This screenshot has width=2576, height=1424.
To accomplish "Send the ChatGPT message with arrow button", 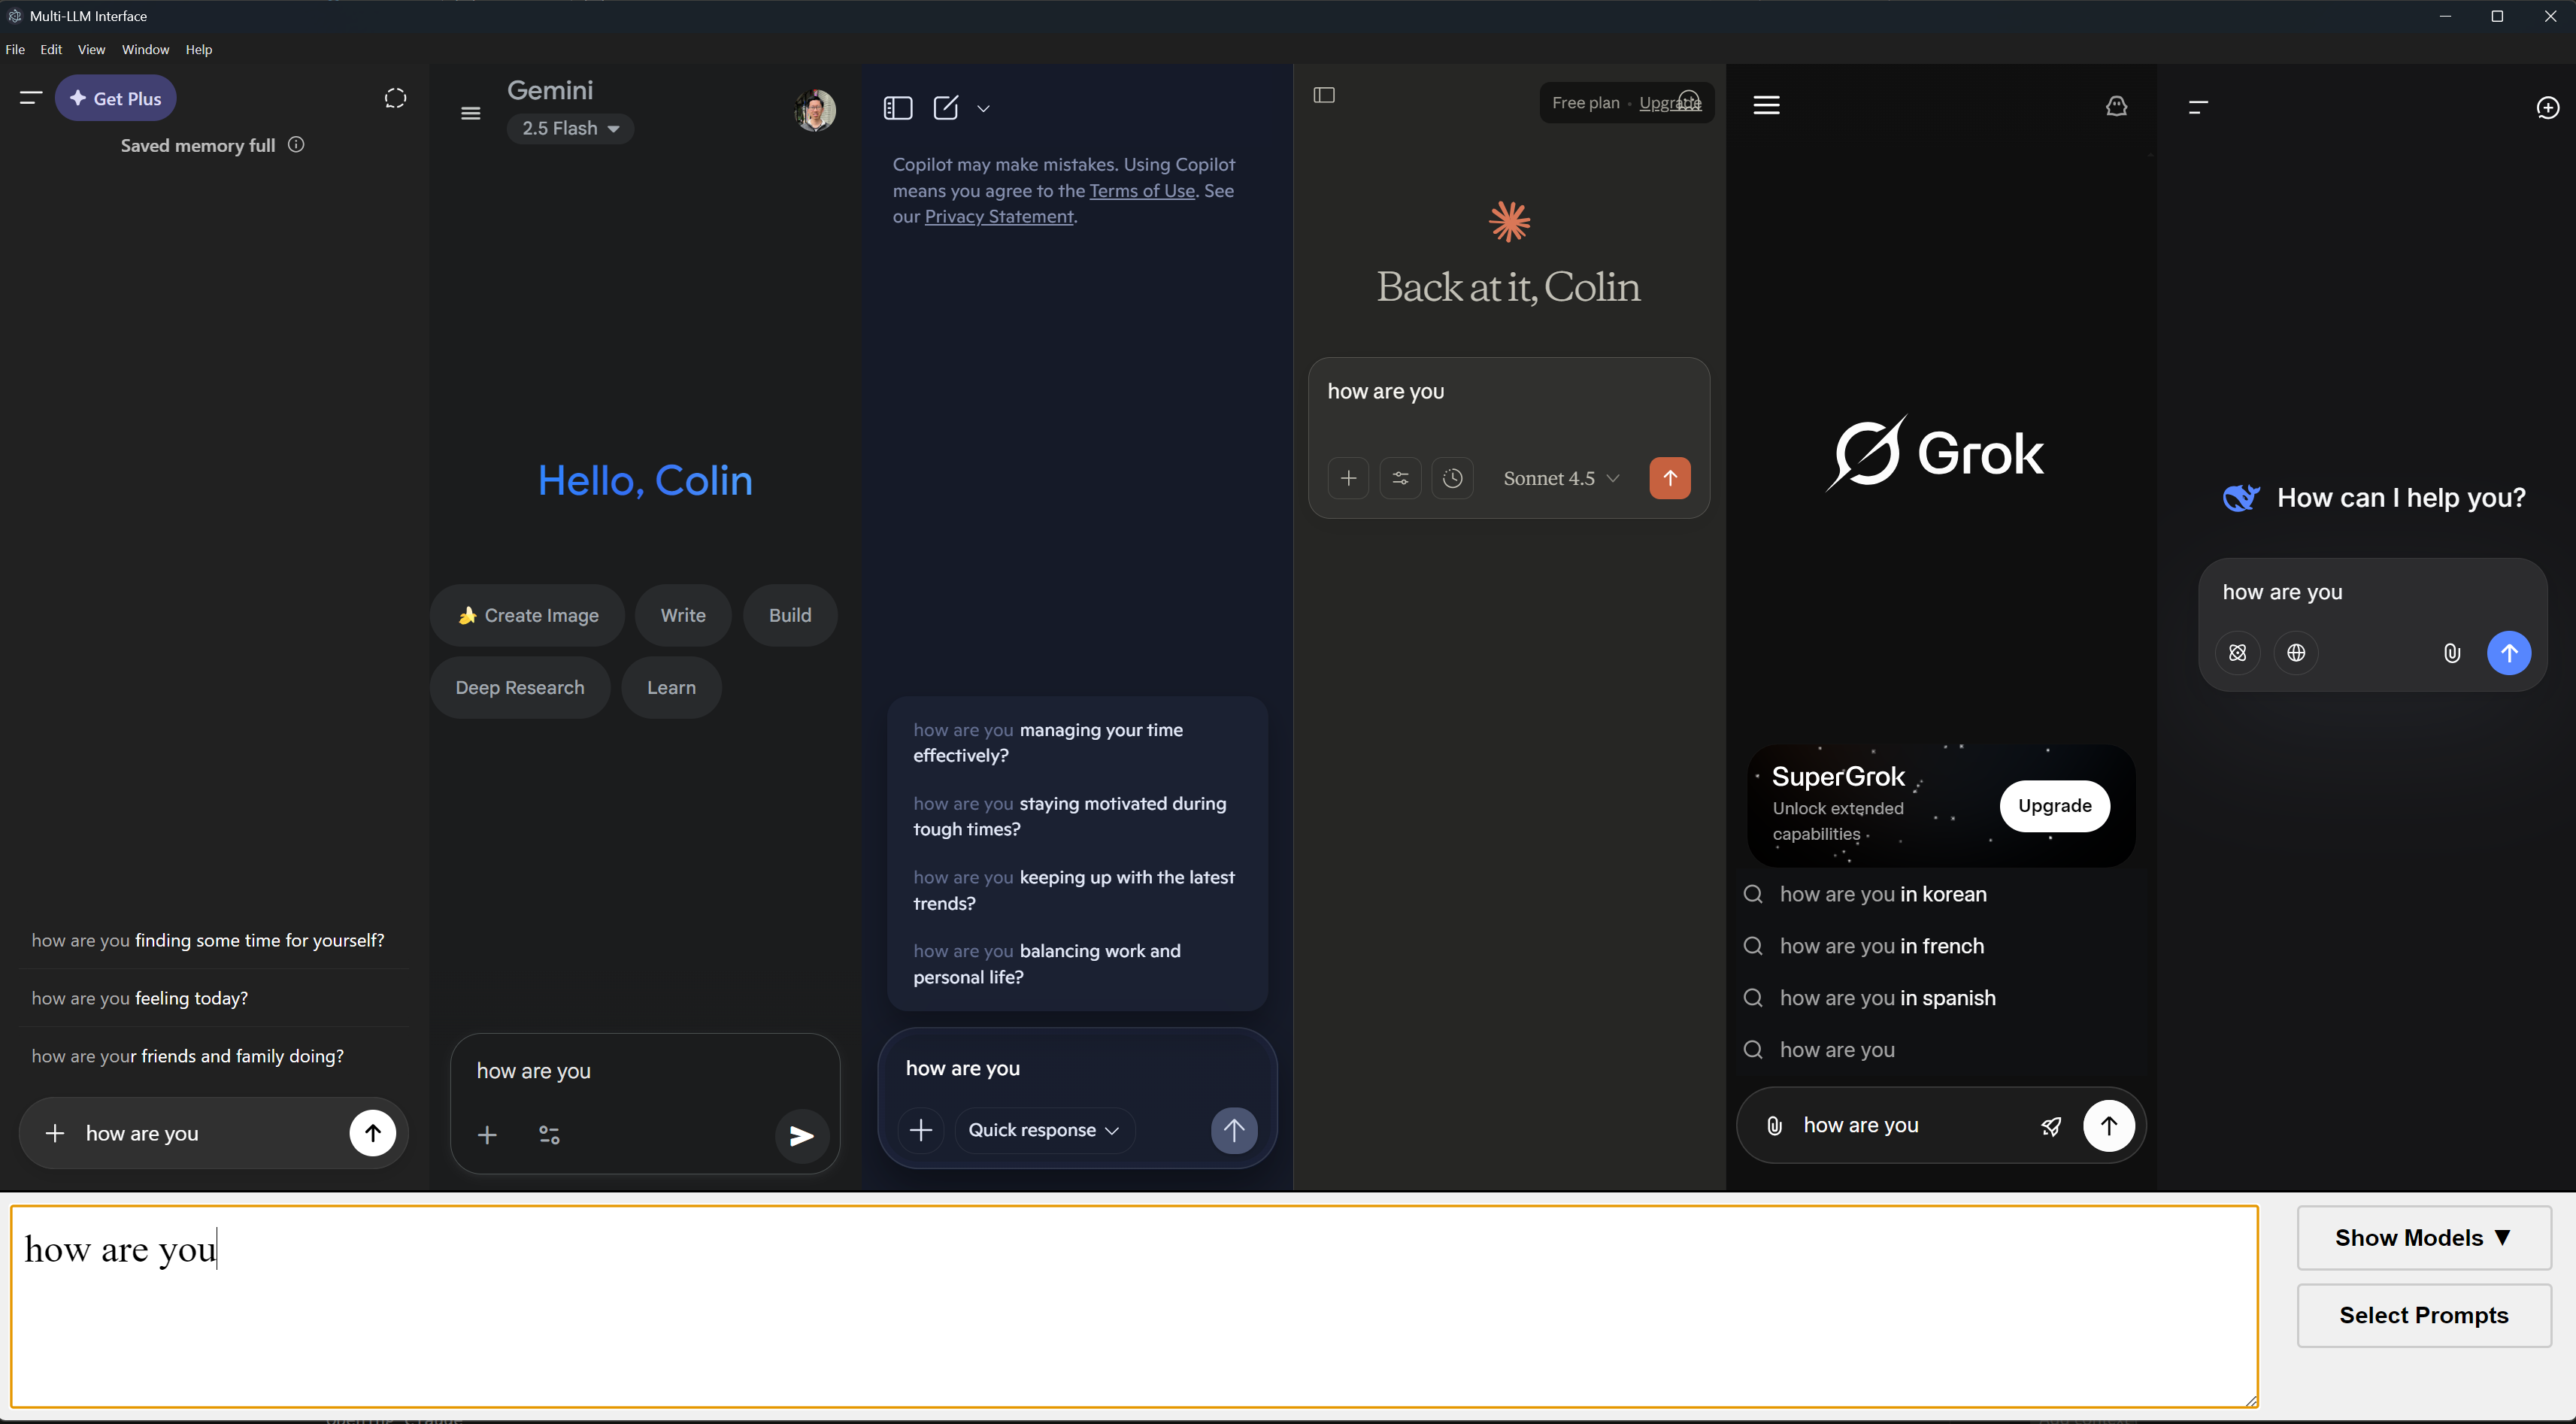I will coord(373,1133).
